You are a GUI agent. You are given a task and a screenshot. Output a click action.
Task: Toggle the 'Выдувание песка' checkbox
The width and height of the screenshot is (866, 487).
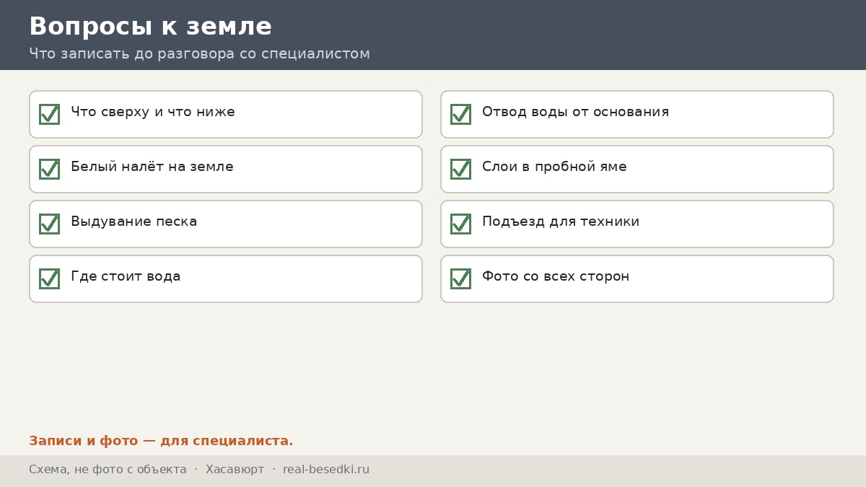49,224
